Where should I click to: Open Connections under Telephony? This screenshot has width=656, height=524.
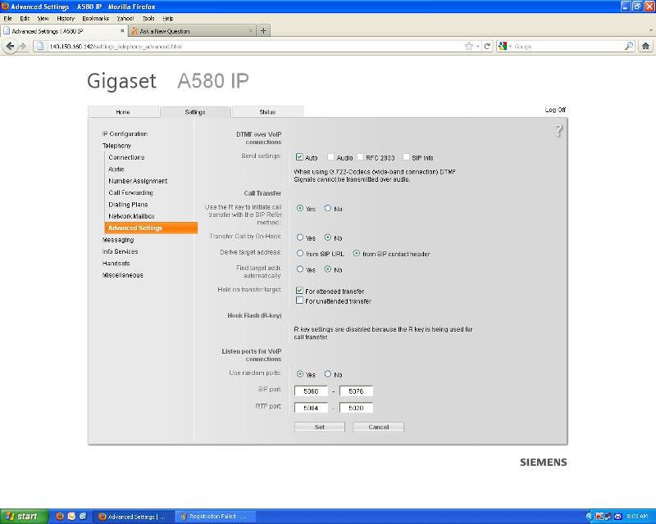[126, 157]
